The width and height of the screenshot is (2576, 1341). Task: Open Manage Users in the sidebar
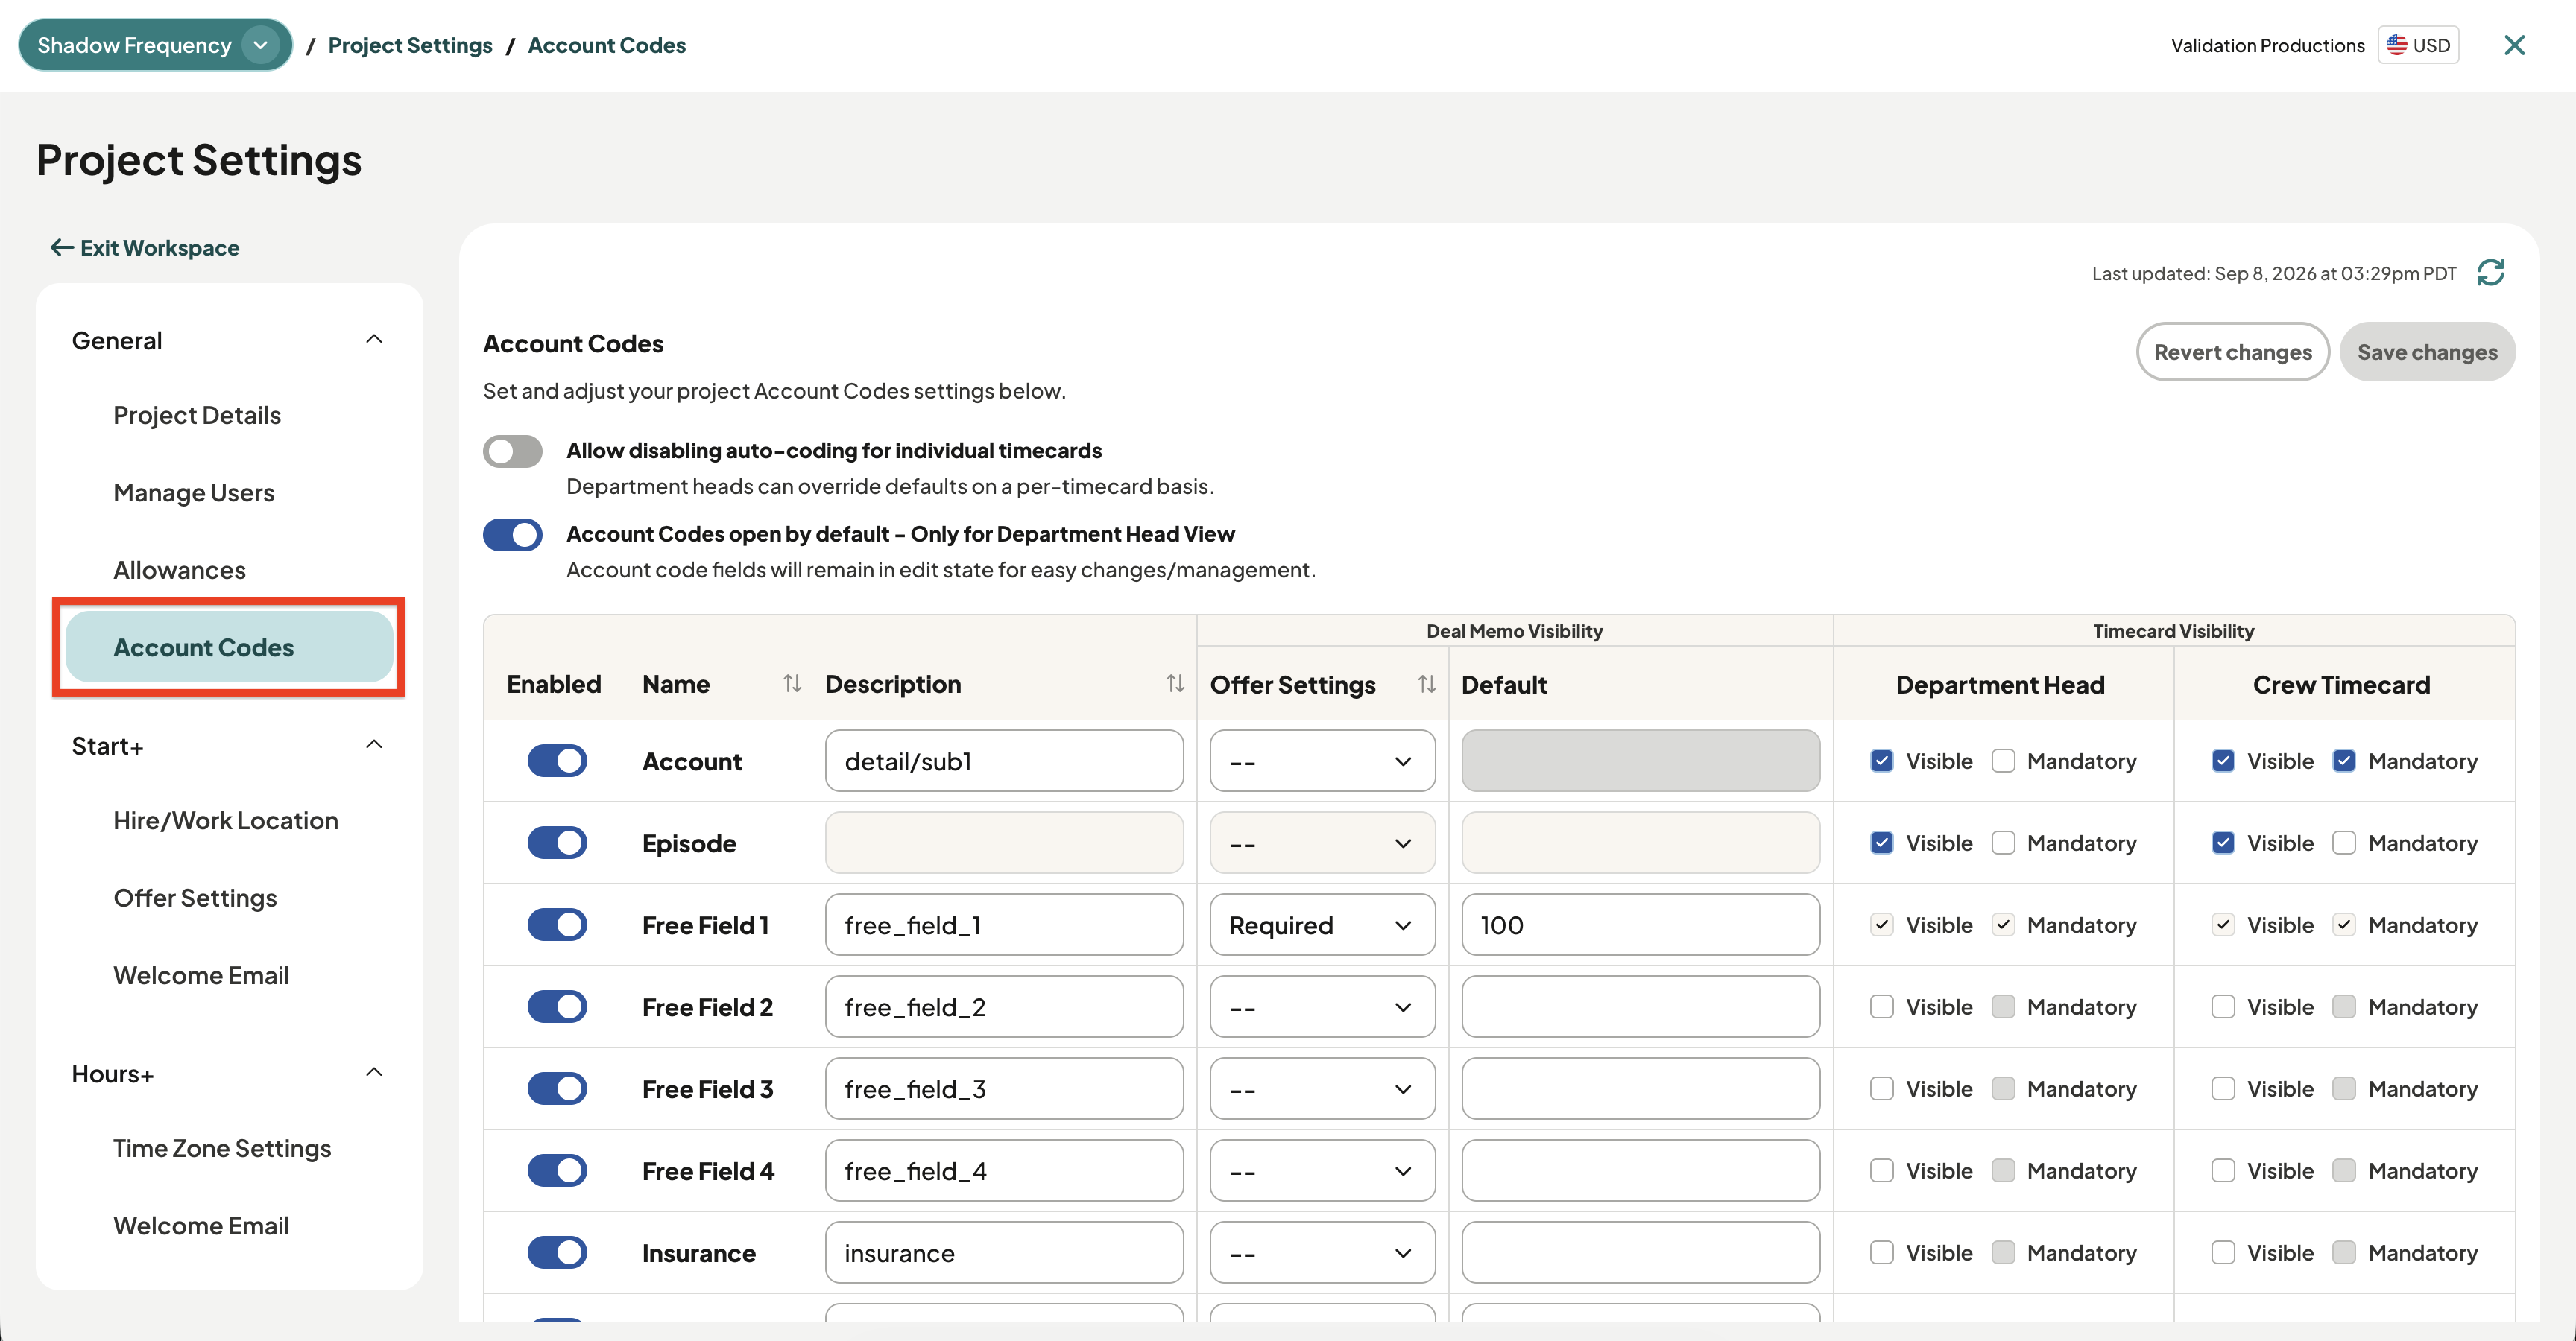194,492
